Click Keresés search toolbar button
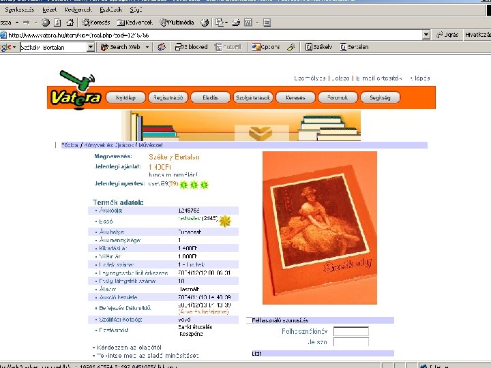Viewport: 491px width, 368px height. pyautogui.click(x=96, y=22)
